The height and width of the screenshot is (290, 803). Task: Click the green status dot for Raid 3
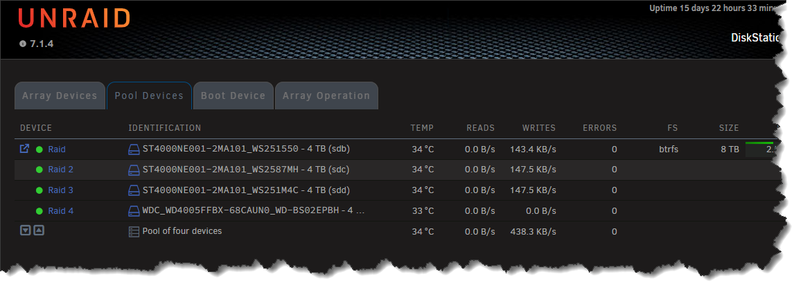pyautogui.click(x=39, y=190)
